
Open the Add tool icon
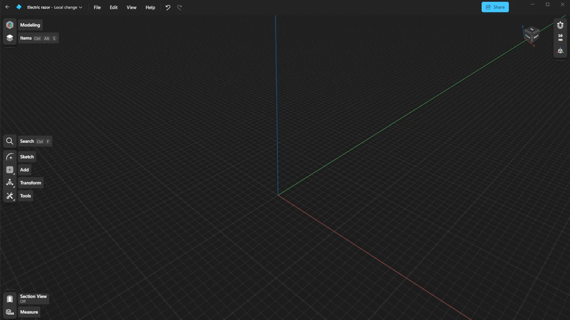pyautogui.click(x=10, y=170)
